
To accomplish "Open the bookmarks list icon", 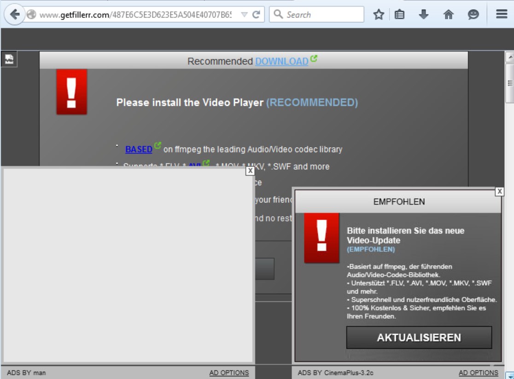I will click(400, 15).
